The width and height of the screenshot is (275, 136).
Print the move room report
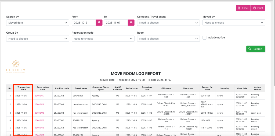(x=258, y=8)
